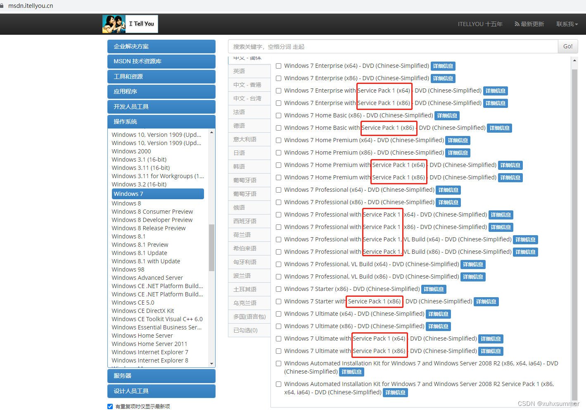
Task: Select Windows 7 Starter (x86) checkbox
Action: pyautogui.click(x=279, y=289)
